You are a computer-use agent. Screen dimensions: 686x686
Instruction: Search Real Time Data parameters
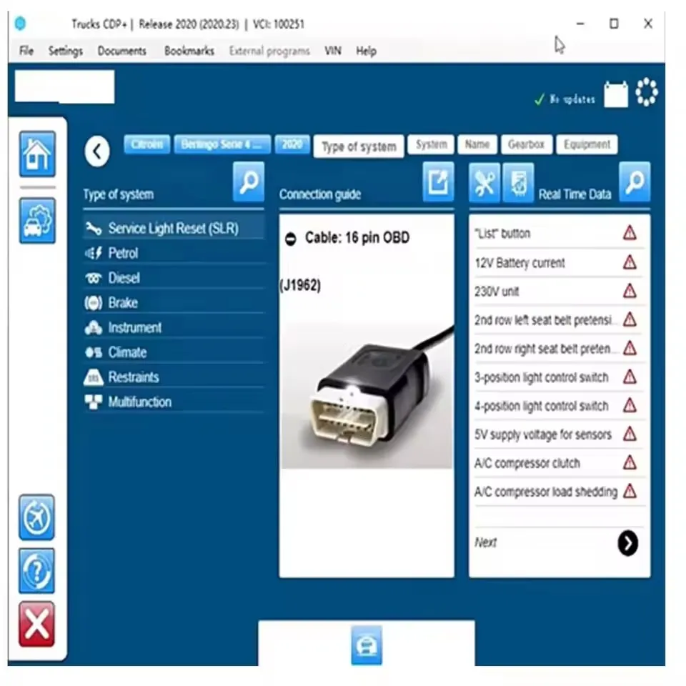tap(635, 182)
